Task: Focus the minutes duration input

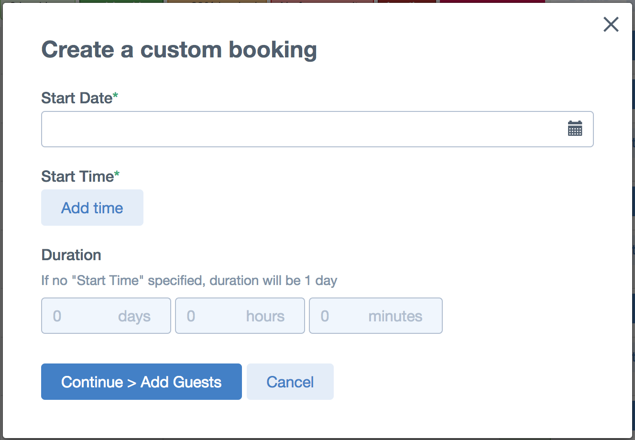Action: point(376,316)
